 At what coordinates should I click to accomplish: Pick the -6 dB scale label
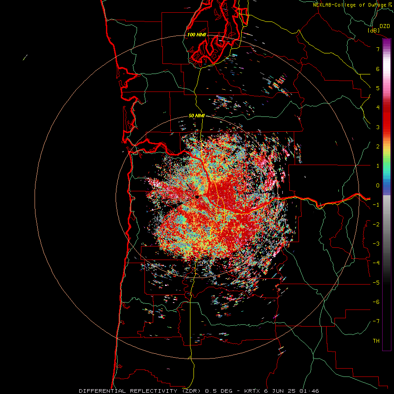[376, 302]
